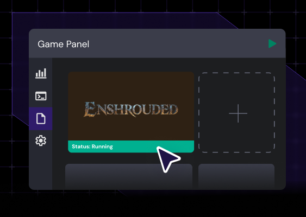Image resolution: width=306 pixels, height=217 pixels.
Task: Click the green play button
Action: [272, 43]
